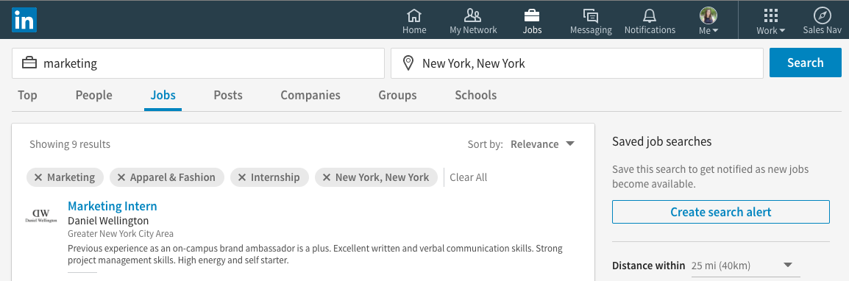
Task: Expand the Me dropdown arrow
Action: 715,31
